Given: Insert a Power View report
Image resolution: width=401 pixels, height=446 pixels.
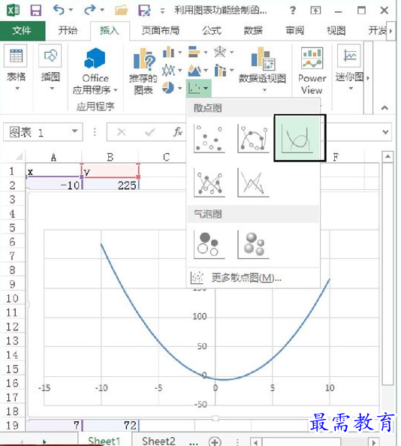Looking at the screenshot, I should pyautogui.click(x=312, y=71).
